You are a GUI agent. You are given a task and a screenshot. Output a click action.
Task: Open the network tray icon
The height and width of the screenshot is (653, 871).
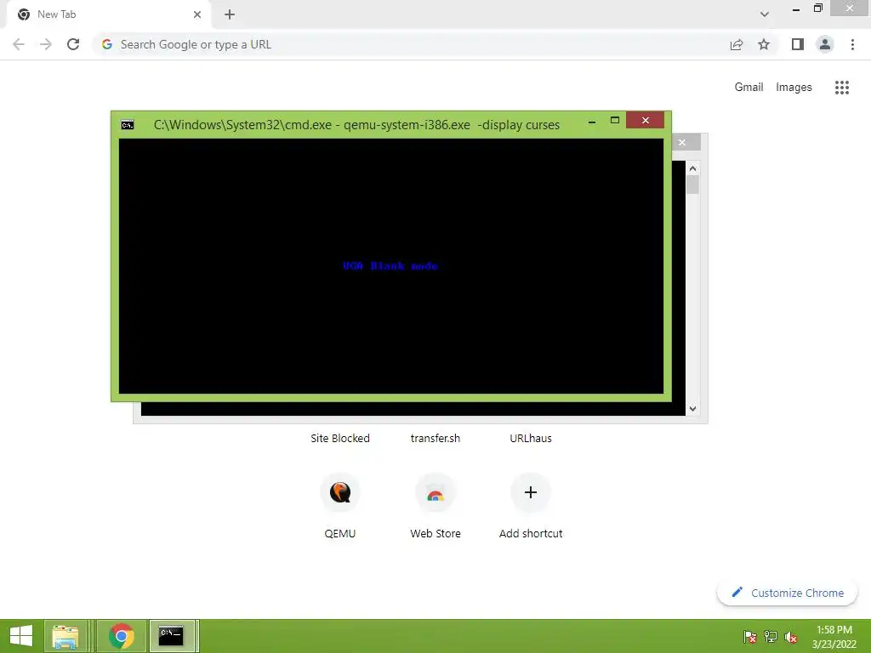click(x=771, y=637)
